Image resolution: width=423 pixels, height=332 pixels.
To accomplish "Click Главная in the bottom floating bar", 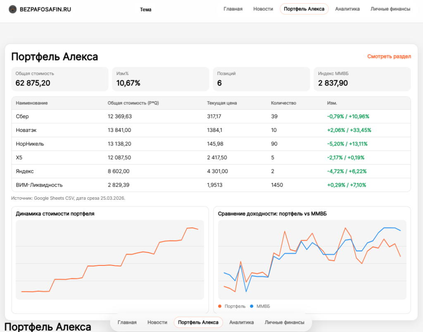I will point(127,322).
